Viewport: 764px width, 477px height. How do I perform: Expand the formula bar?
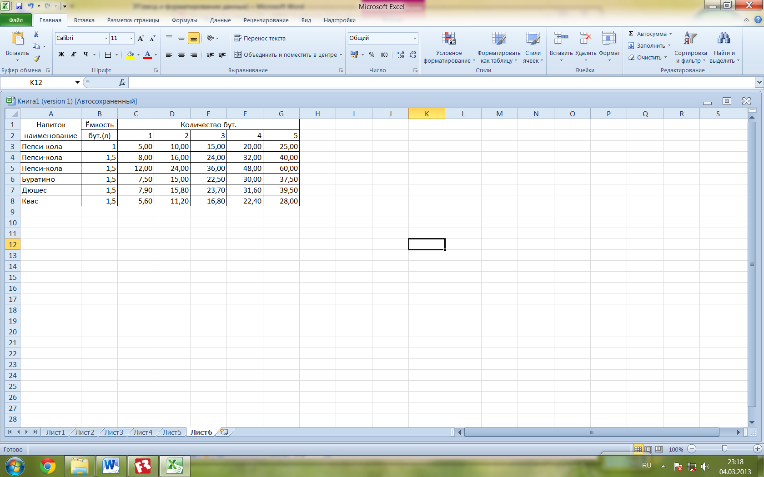tap(759, 82)
